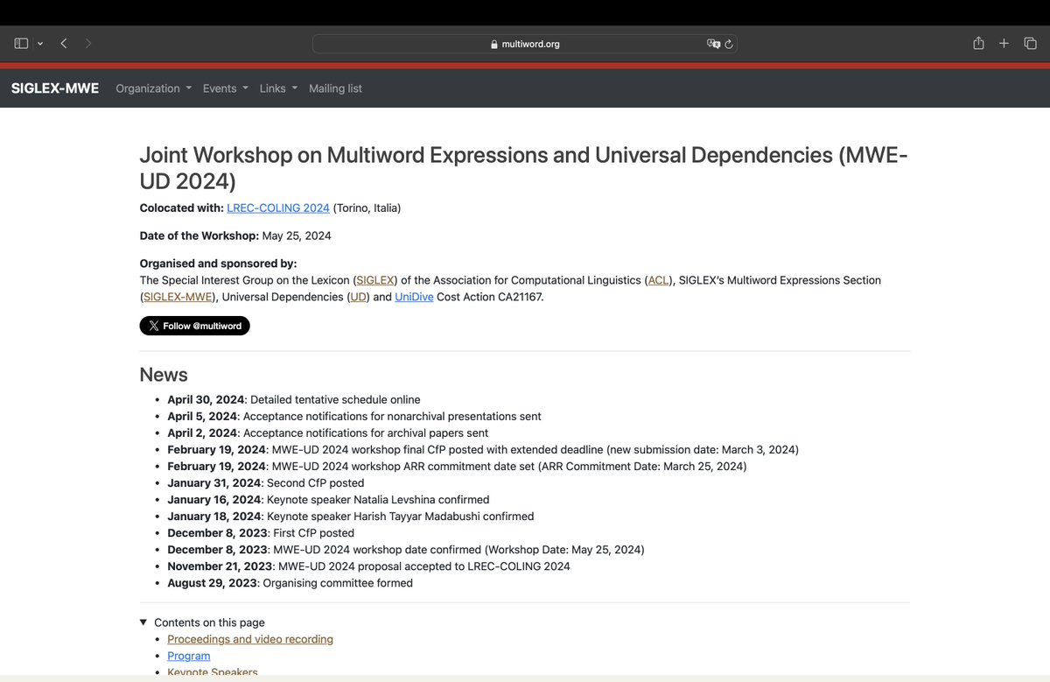Click 'Organising committee formed' news entry
This screenshot has width=1050, height=682.
pos(338,582)
